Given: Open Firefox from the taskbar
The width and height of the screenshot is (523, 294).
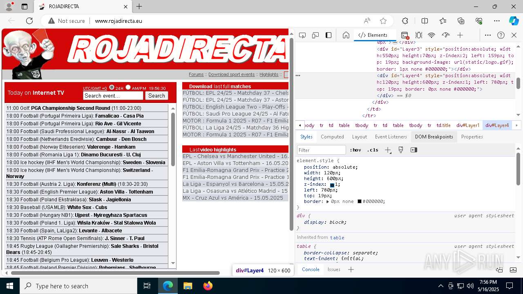Looking at the screenshot, I should coord(208,286).
